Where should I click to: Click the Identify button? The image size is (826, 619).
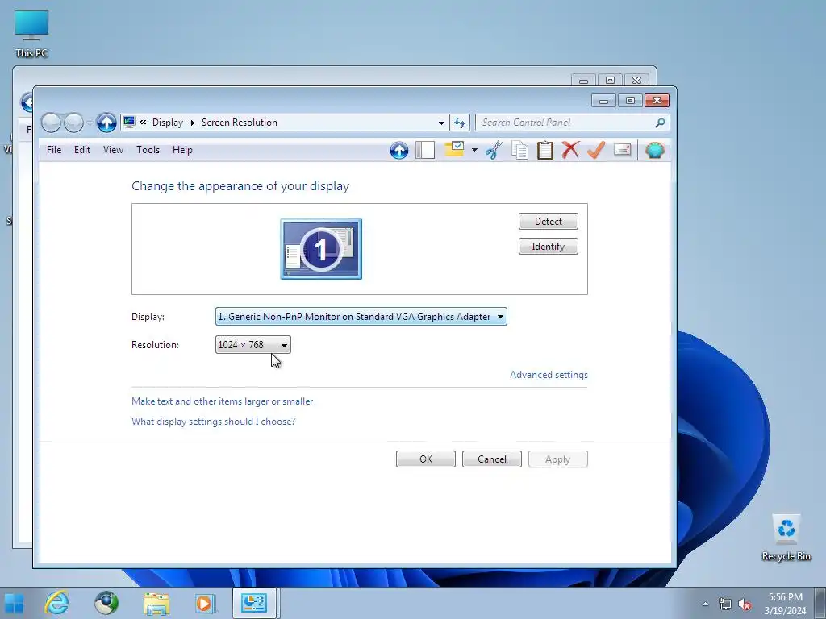click(548, 247)
